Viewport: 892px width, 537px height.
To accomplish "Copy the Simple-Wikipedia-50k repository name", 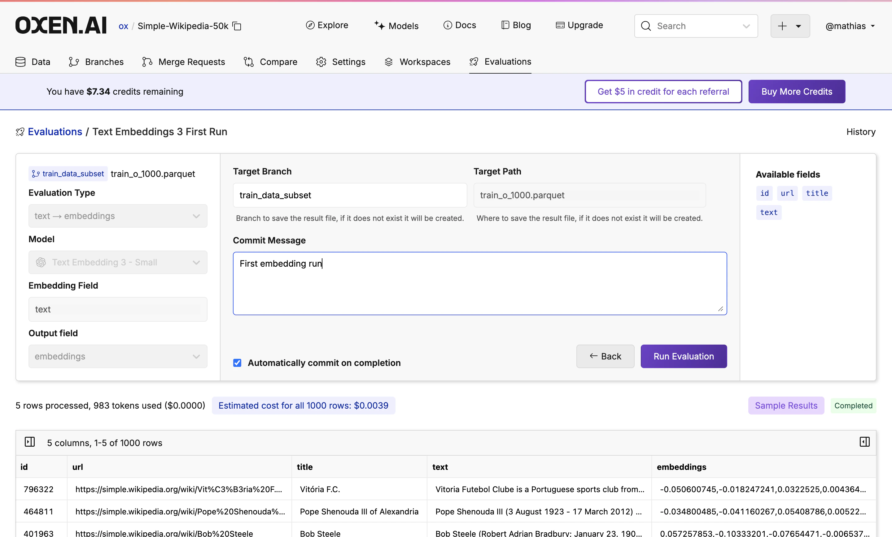I will click(237, 26).
